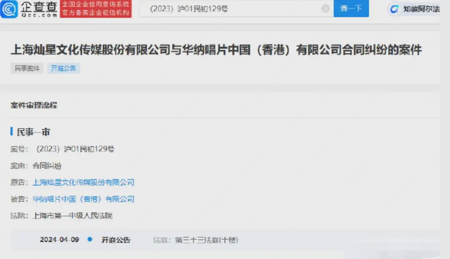
Task: Click the court name 上海市第一中级人民法院
Action: pyautogui.click(x=73, y=215)
